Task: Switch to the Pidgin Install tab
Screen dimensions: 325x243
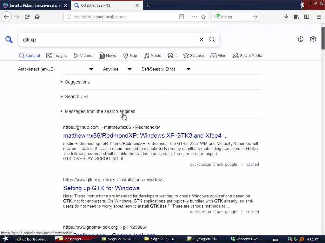Action: 35,5
